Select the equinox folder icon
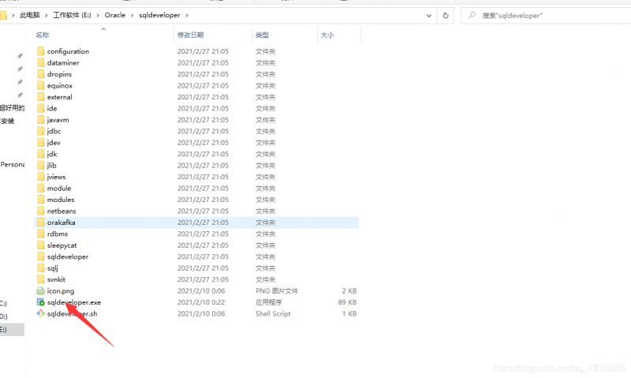 click(x=41, y=85)
